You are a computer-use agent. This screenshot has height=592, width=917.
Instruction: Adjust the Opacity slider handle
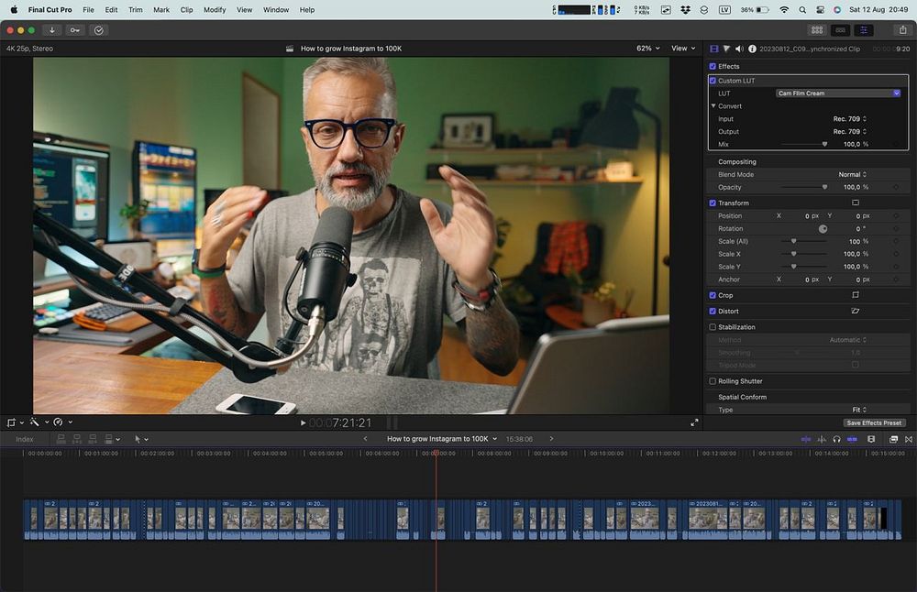tap(824, 187)
